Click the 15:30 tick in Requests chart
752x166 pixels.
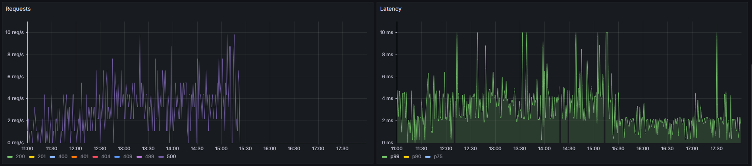(246, 149)
